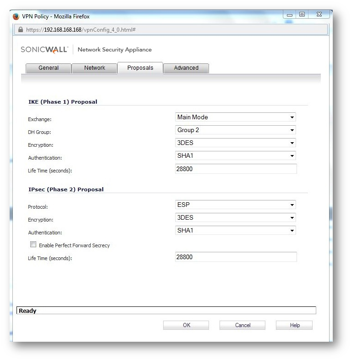Expand the DH Group dropdown

[236, 130]
